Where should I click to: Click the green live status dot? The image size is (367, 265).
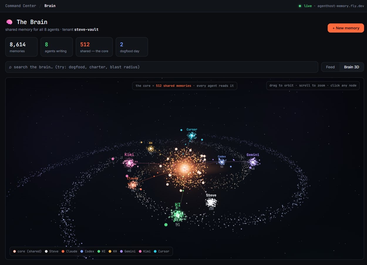click(x=300, y=6)
